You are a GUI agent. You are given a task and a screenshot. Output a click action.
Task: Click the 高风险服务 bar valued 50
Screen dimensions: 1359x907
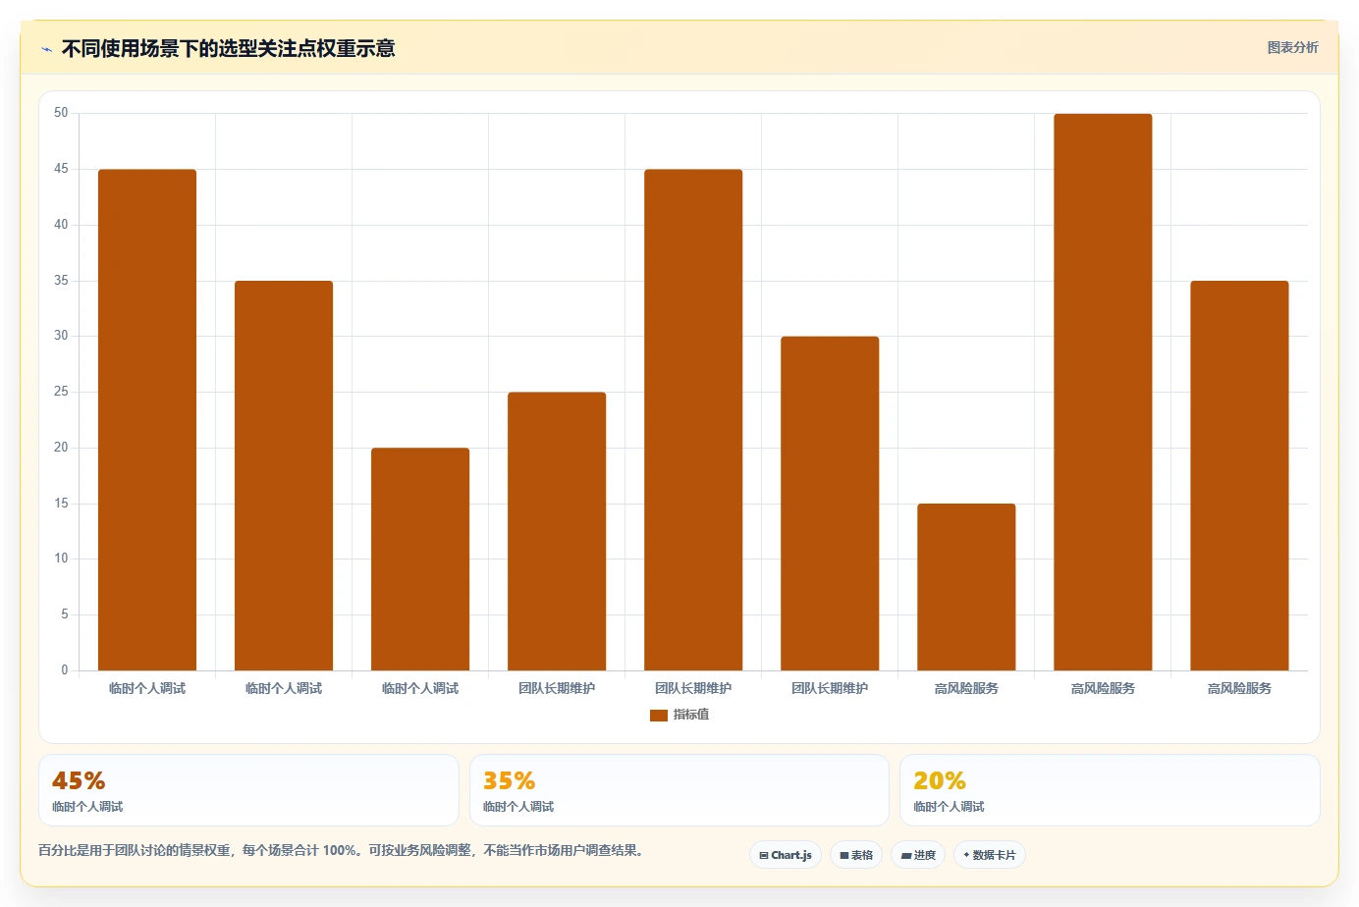[x=1103, y=393]
